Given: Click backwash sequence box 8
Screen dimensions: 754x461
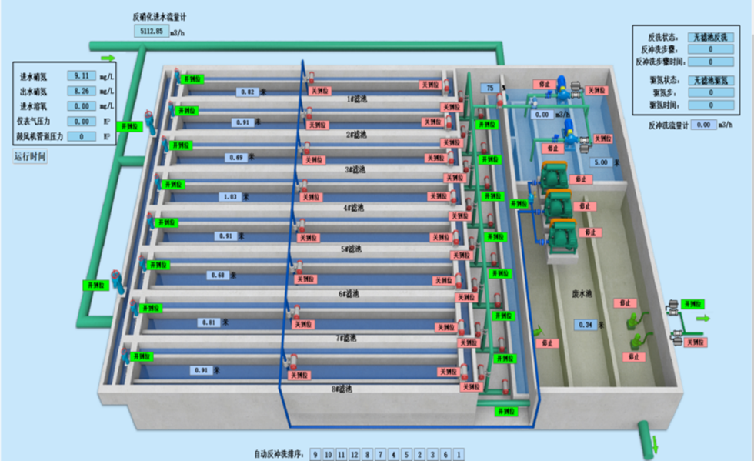Looking at the screenshot, I should [368, 454].
